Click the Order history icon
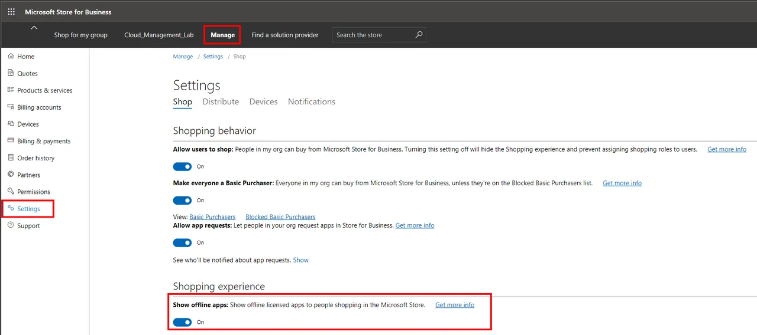This screenshot has height=335, width=757. click(x=11, y=158)
